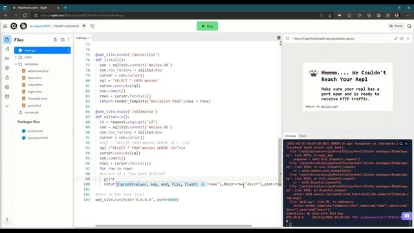Add a new file in Files panel
This screenshot has height=233, width=414.
[55, 40]
